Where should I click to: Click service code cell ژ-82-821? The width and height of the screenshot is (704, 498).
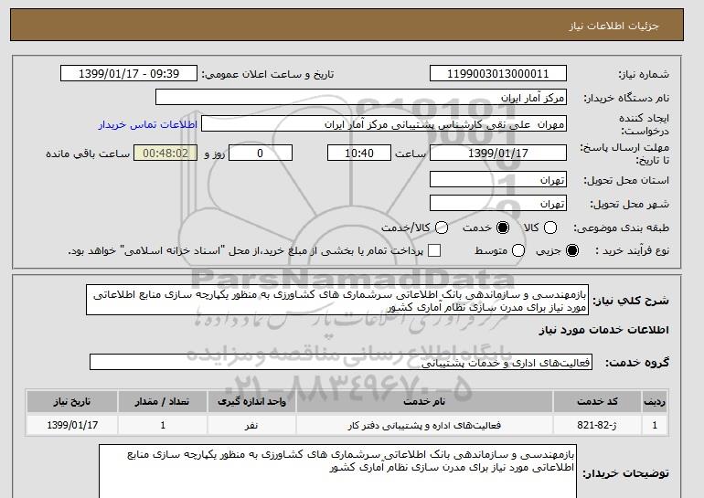click(x=597, y=425)
